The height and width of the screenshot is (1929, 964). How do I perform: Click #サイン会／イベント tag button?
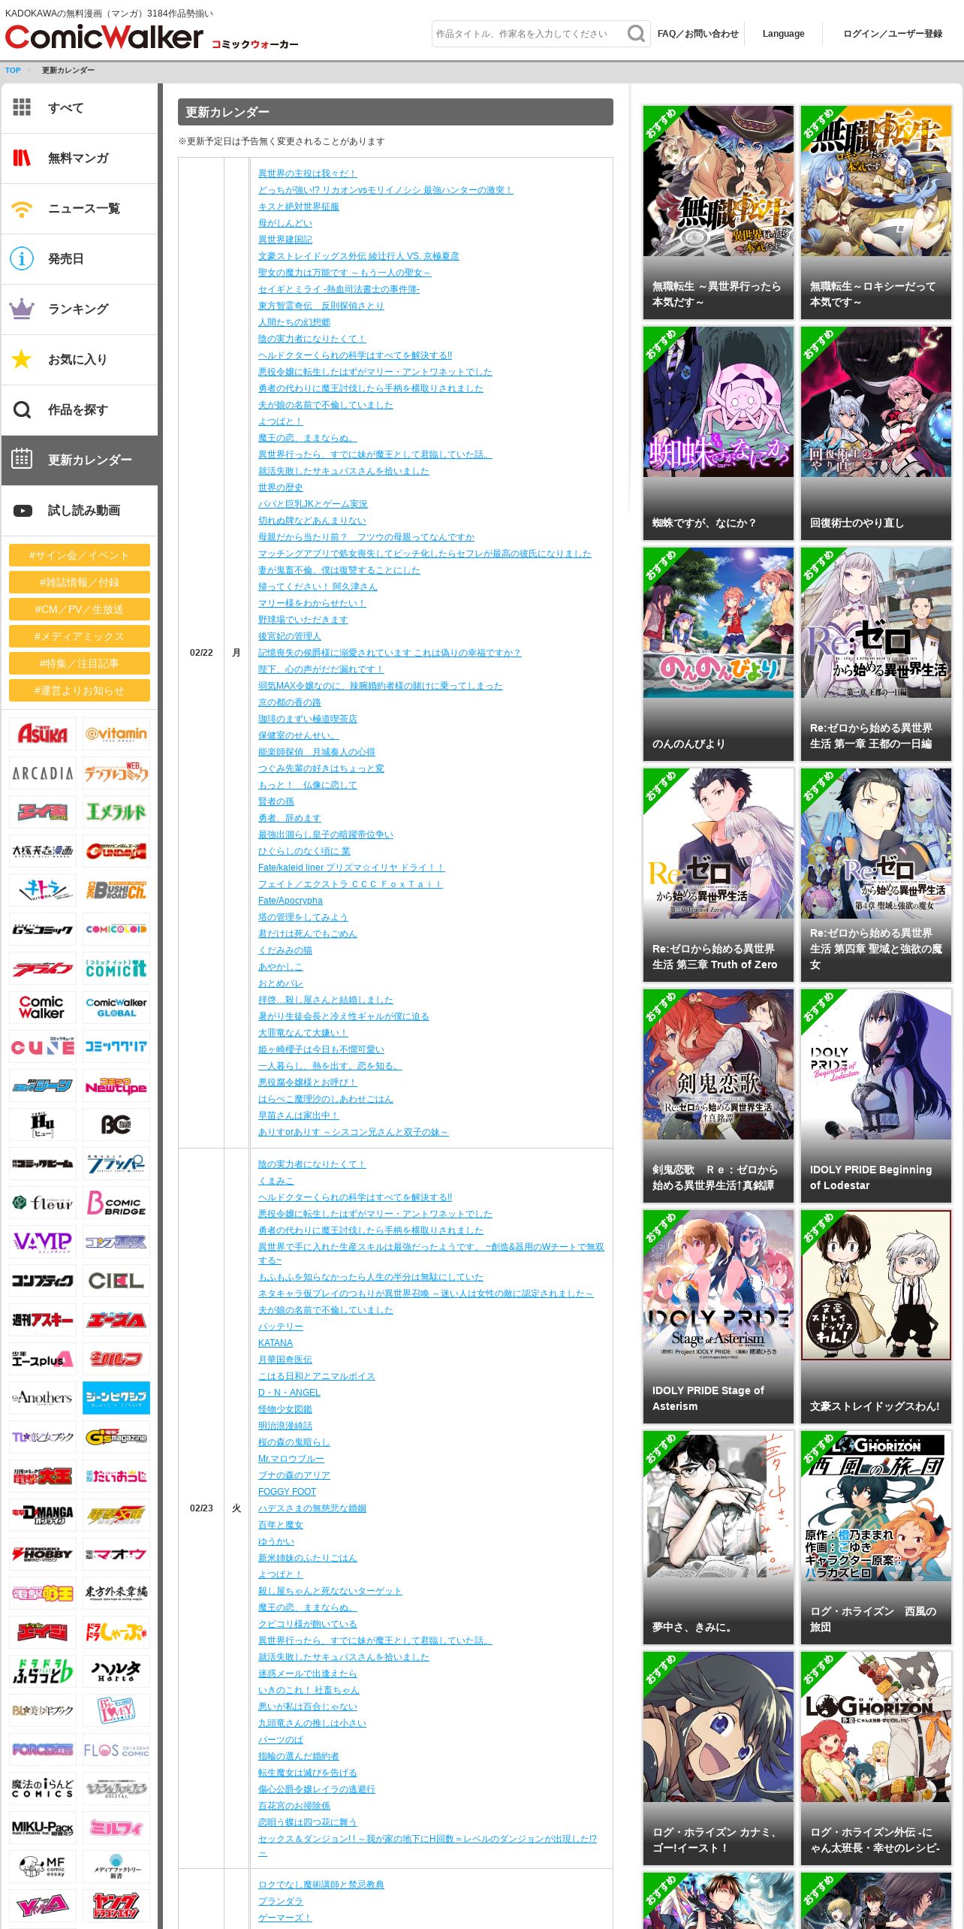click(x=80, y=555)
